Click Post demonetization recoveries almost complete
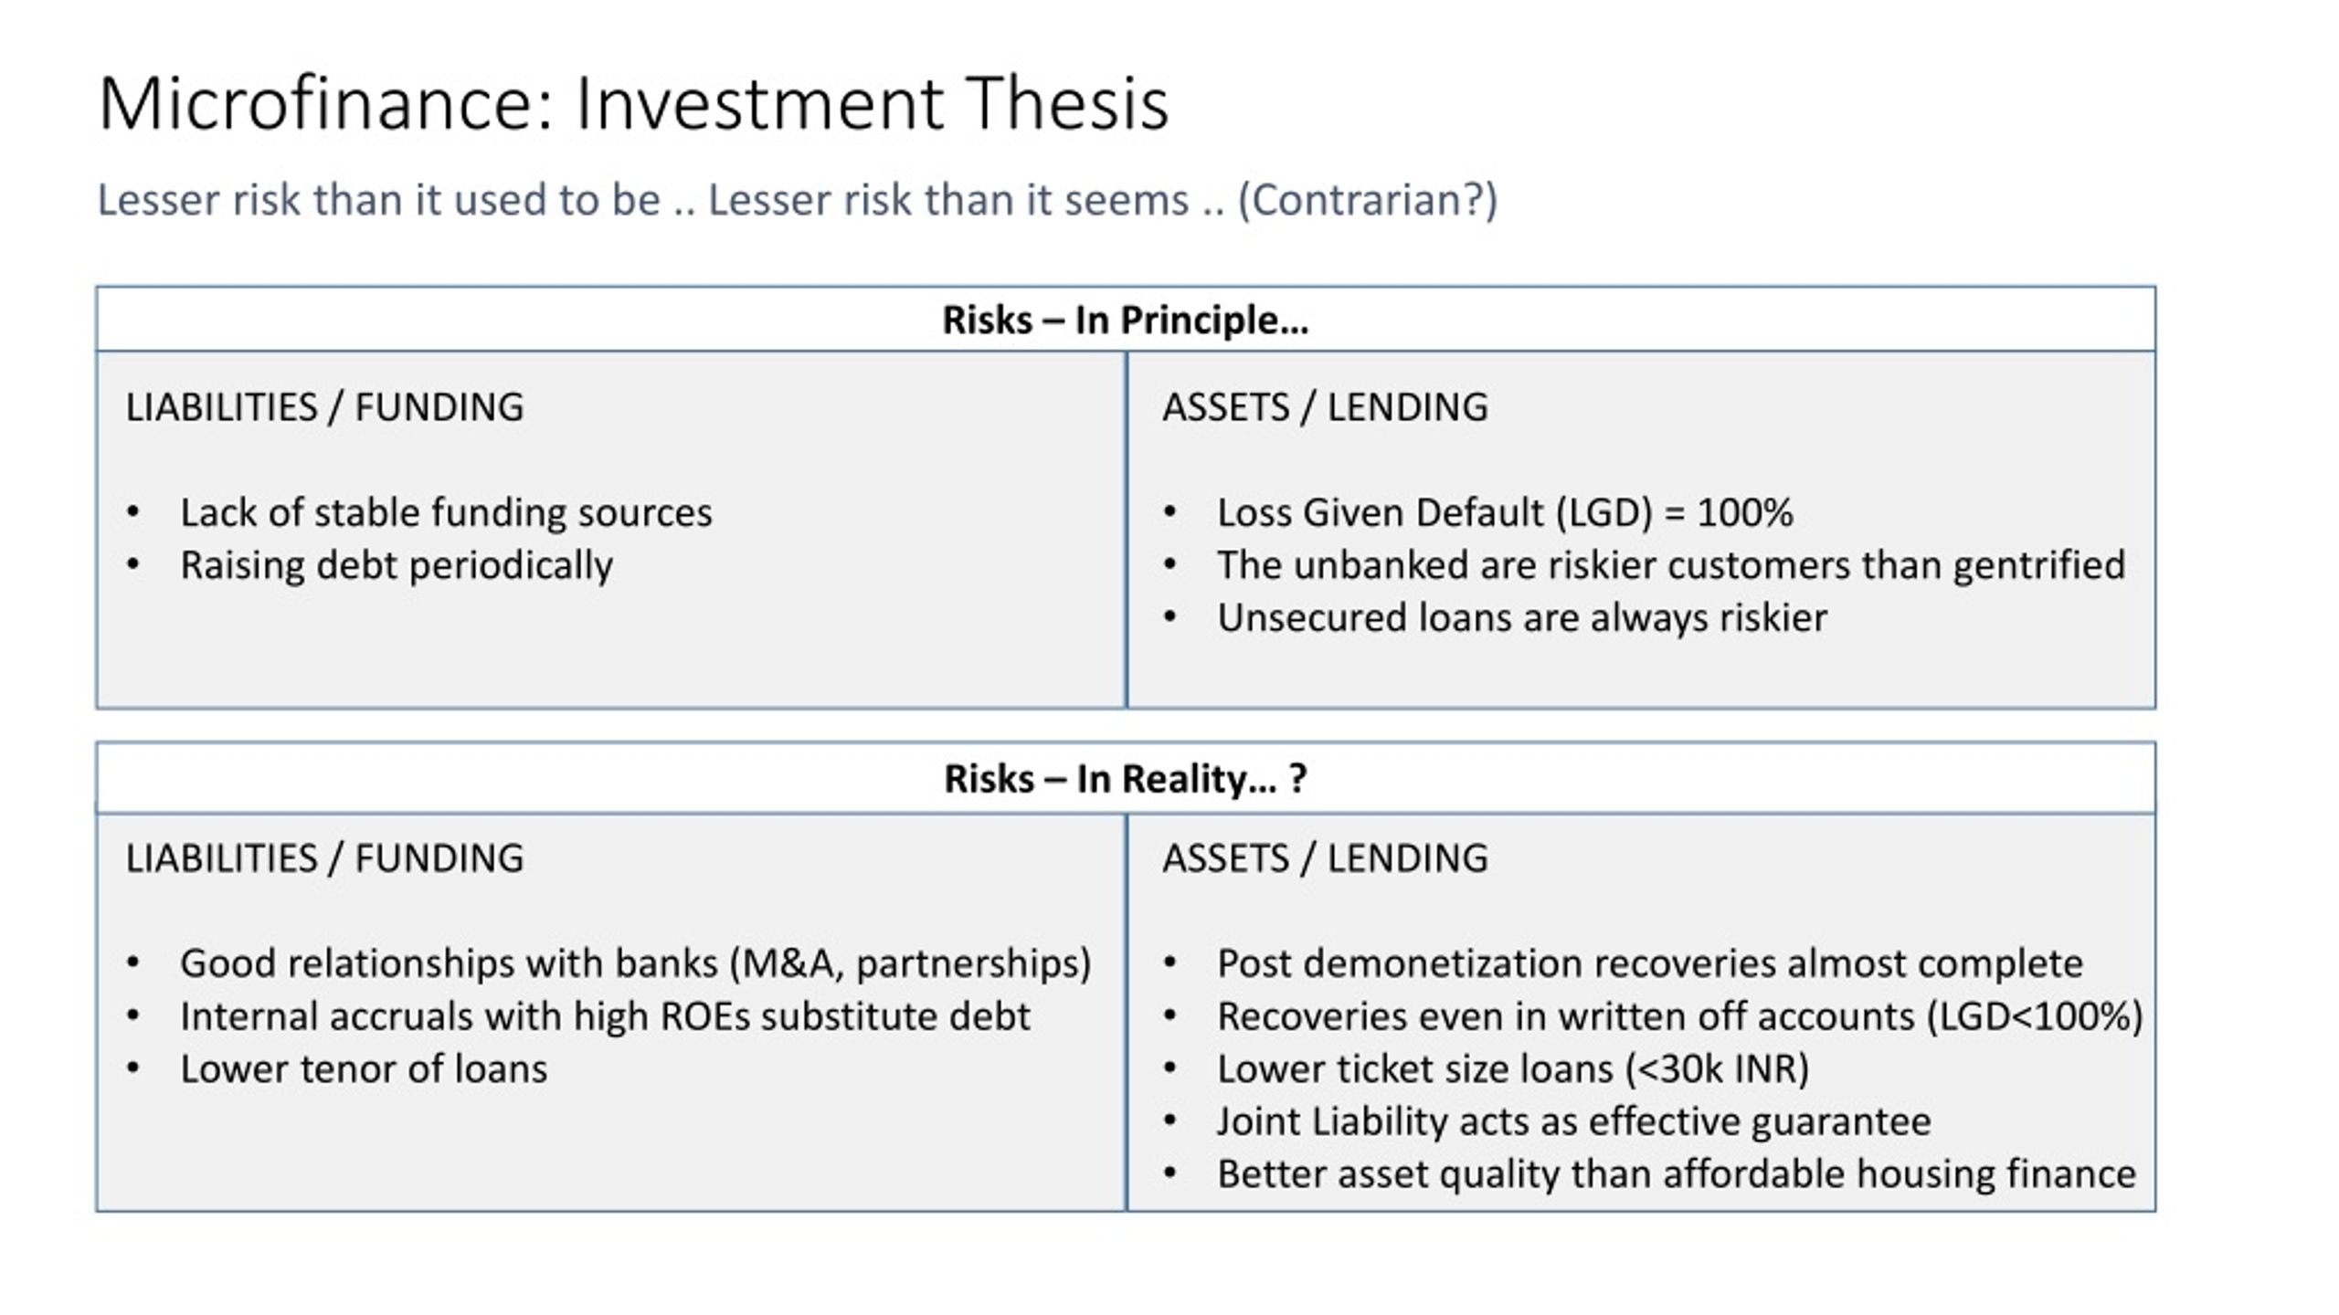This screenshot has width=2339, height=1315. click(1650, 963)
